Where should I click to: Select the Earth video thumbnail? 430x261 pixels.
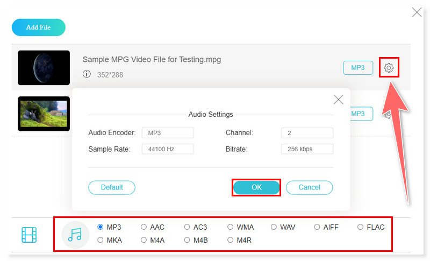coord(44,68)
